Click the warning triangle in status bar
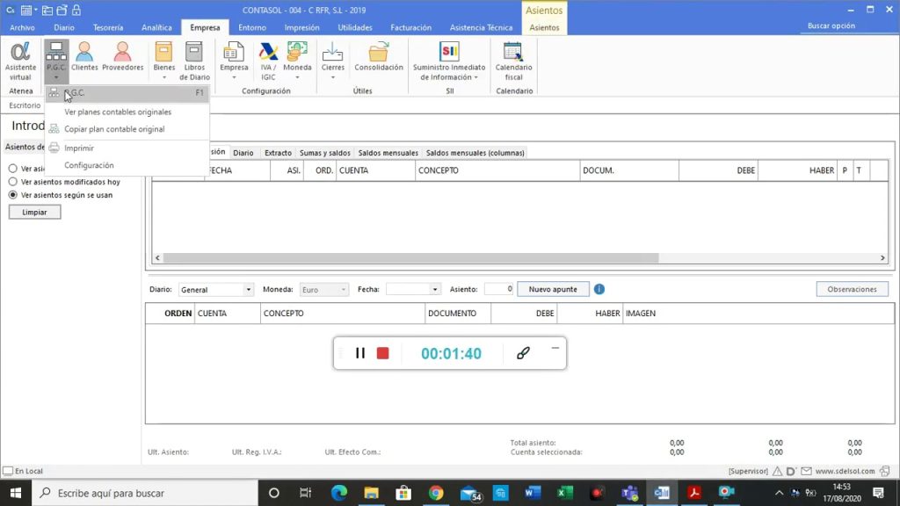Image resolution: width=900 pixels, height=506 pixels. (777, 471)
